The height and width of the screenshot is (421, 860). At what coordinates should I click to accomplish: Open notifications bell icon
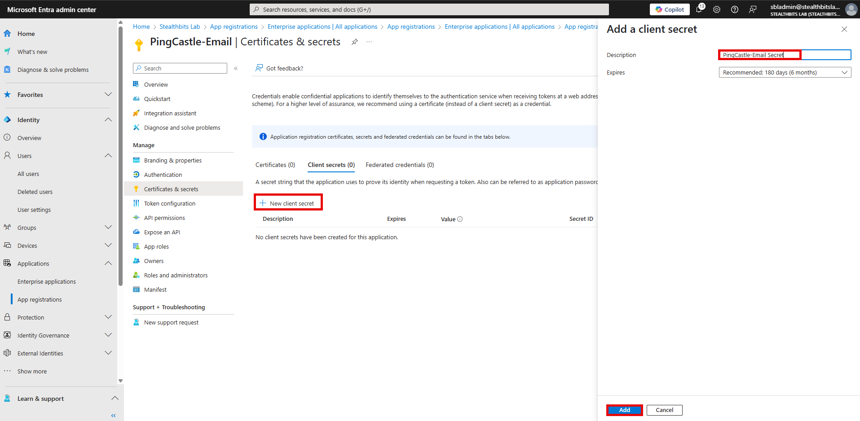pyautogui.click(x=699, y=9)
